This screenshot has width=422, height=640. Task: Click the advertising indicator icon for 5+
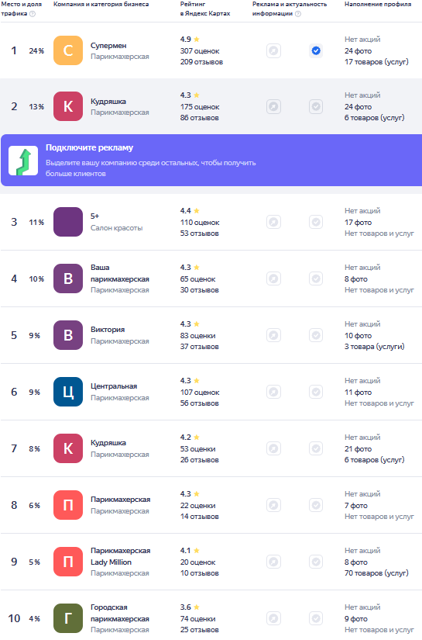point(274,222)
